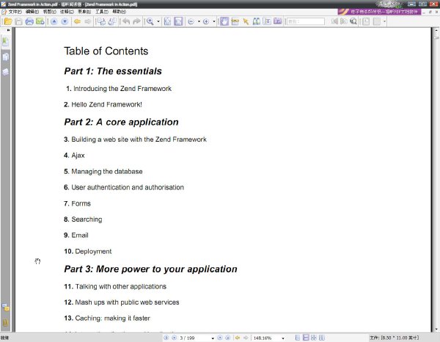Open the 表单 (Forms) menu
This screenshot has width=440, height=342.
pyautogui.click(x=84, y=12)
